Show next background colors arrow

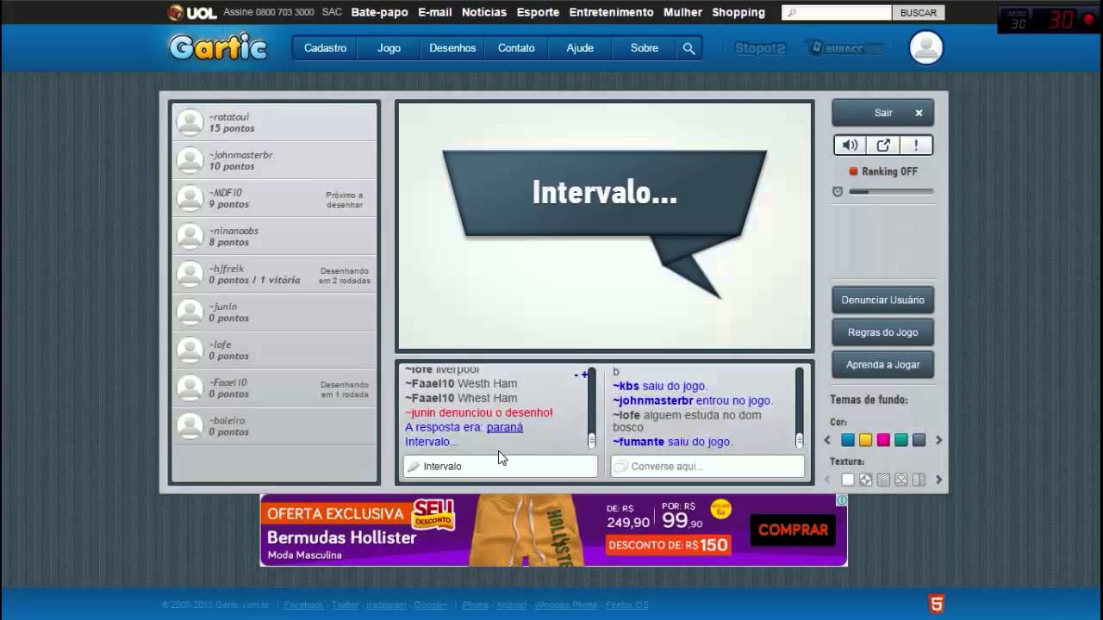click(938, 440)
